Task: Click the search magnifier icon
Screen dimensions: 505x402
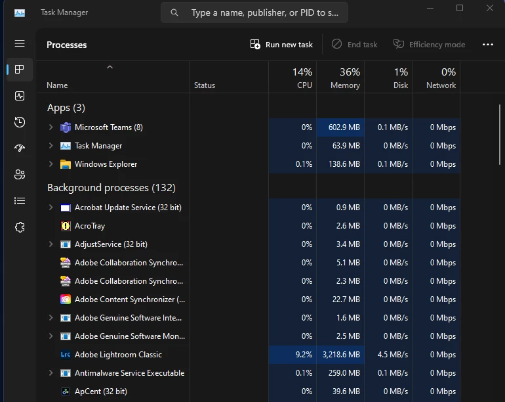Action: pyautogui.click(x=174, y=12)
